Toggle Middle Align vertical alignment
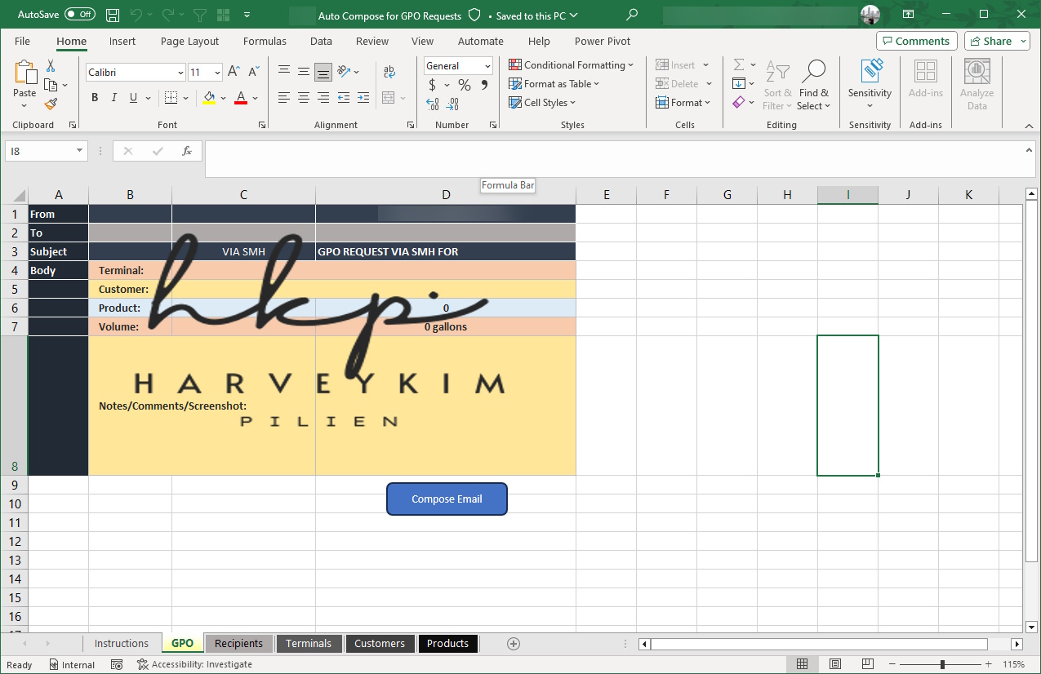 (304, 72)
